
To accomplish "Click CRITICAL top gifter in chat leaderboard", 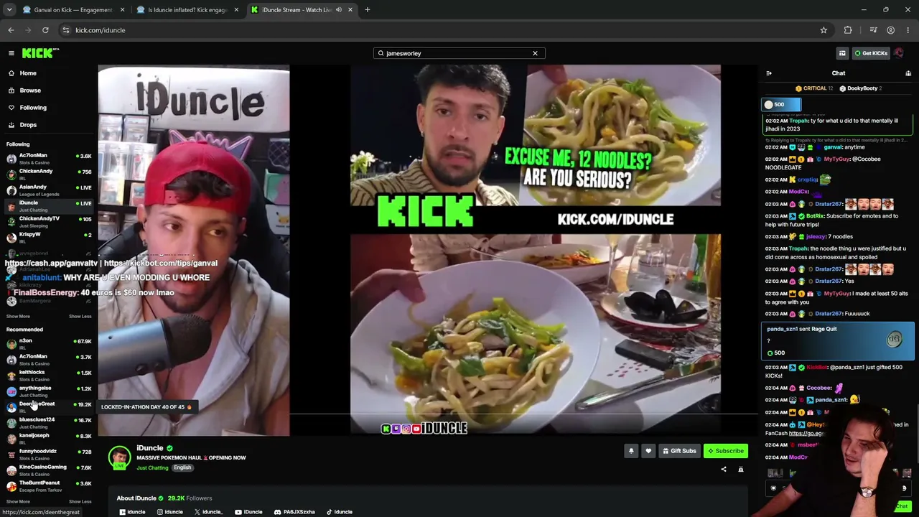I will (x=813, y=88).
